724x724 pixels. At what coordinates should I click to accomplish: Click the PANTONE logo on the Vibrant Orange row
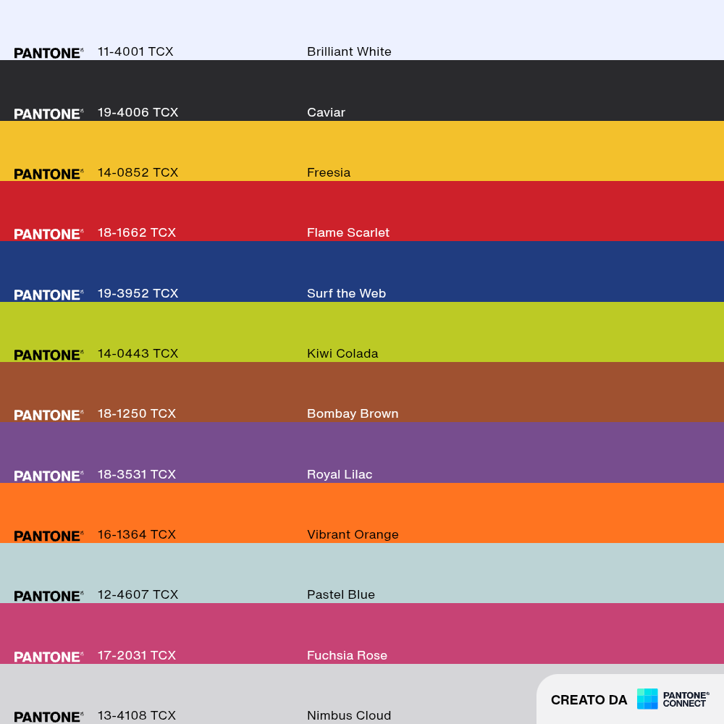click(49, 536)
